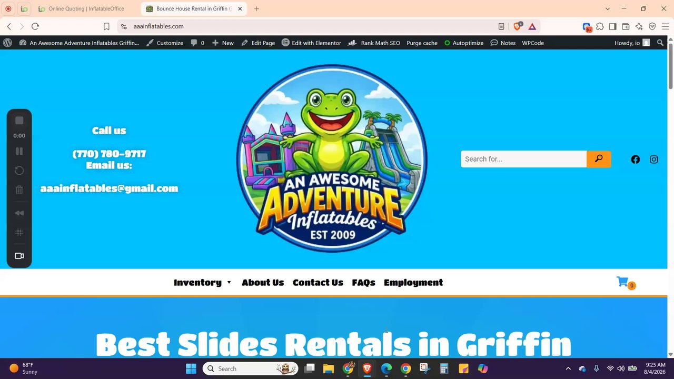This screenshot has width=674, height=379.
Task: Click WPCode in the admin bar
Action: (533, 43)
